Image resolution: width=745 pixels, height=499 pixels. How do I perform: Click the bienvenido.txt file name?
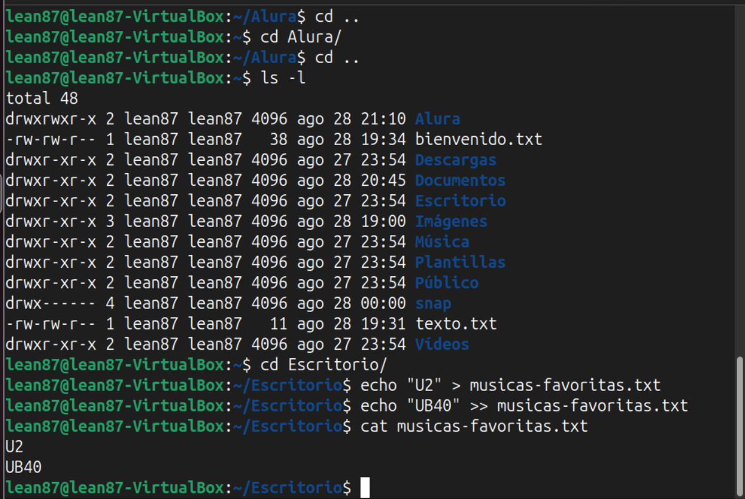(478, 140)
